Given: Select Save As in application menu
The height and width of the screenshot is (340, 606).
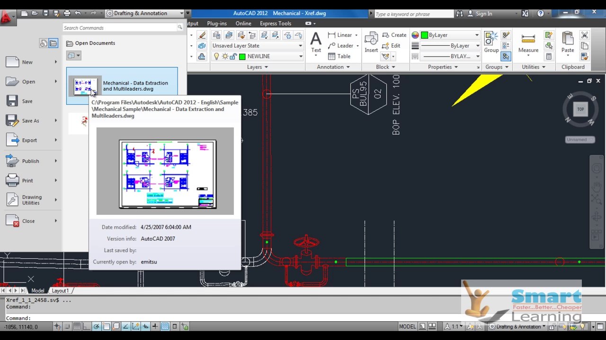Looking at the screenshot, I should (31, 120).
